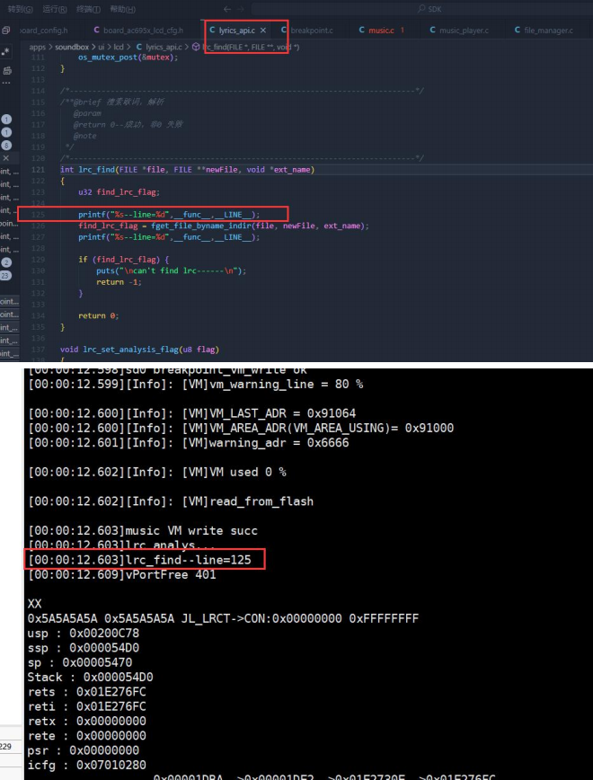Click the file_manager.c tab C icon

coord(518,31)
